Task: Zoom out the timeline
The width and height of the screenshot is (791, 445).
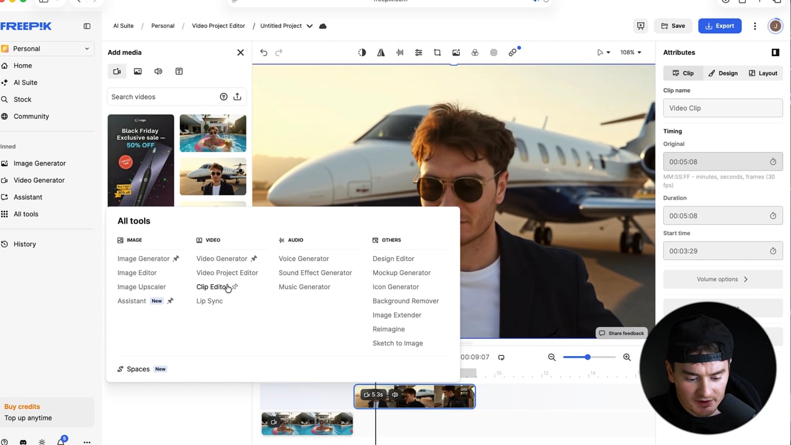Action: pyautogui.click(x=552, y=357)
